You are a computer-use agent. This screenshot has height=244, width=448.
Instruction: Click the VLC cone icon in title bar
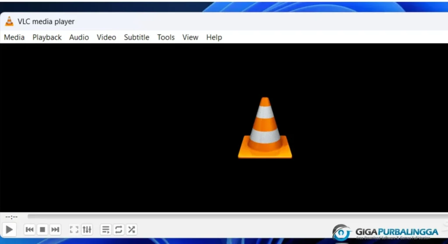click(x=10, y=21)
